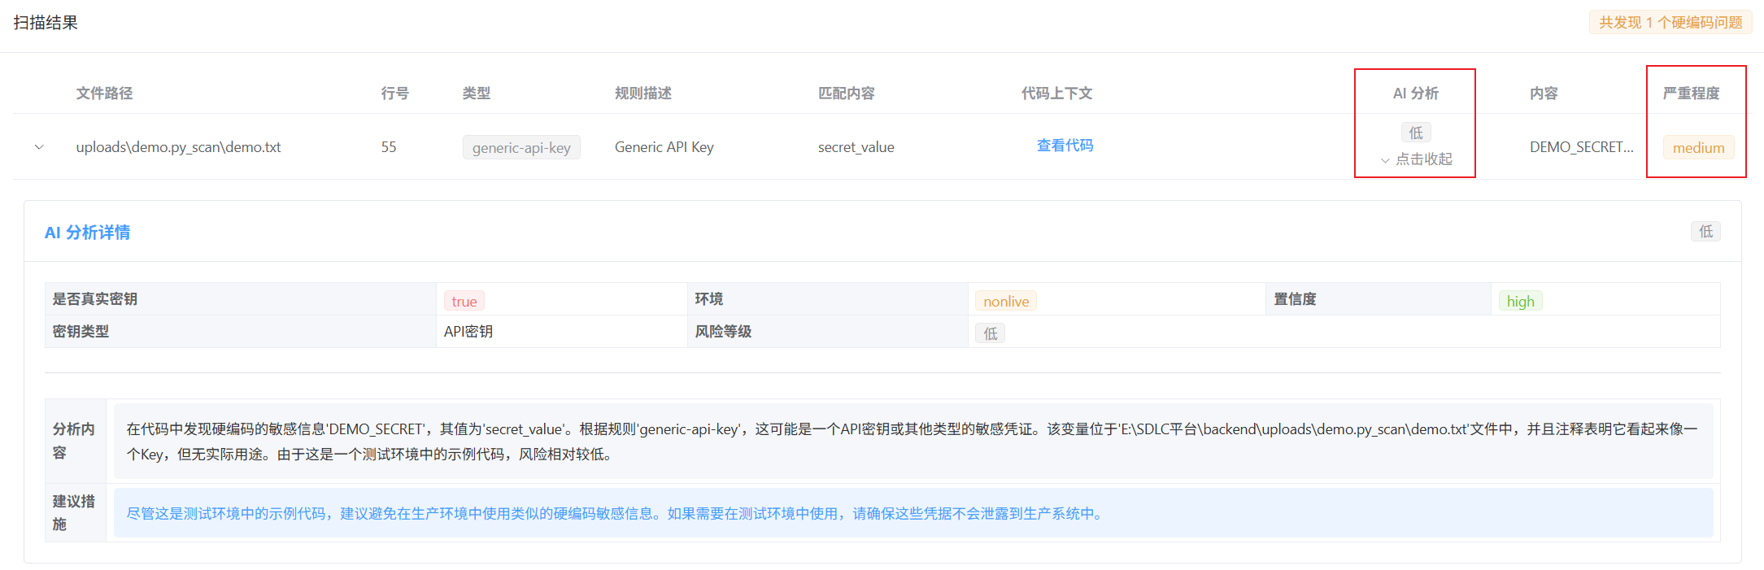Click the medium severity tag
The width and height of the screenshot is (1764, 570).
[1698, 147]
